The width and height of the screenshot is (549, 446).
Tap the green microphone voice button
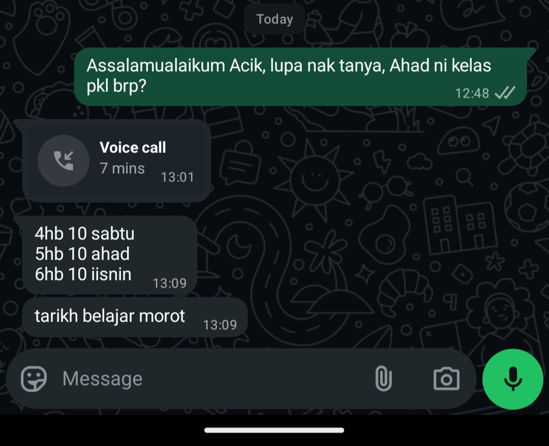point(512,379)
